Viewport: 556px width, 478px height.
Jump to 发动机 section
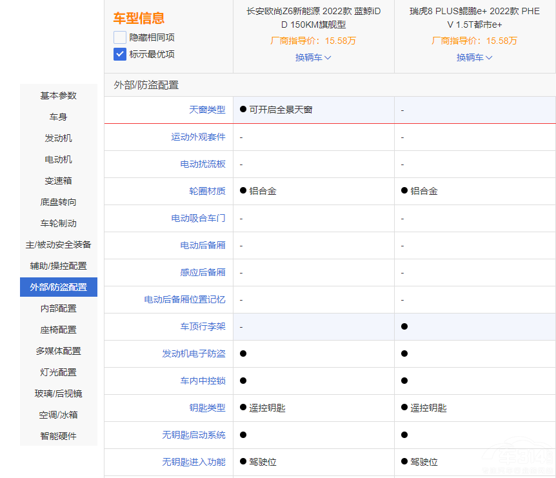pos(59,138)
